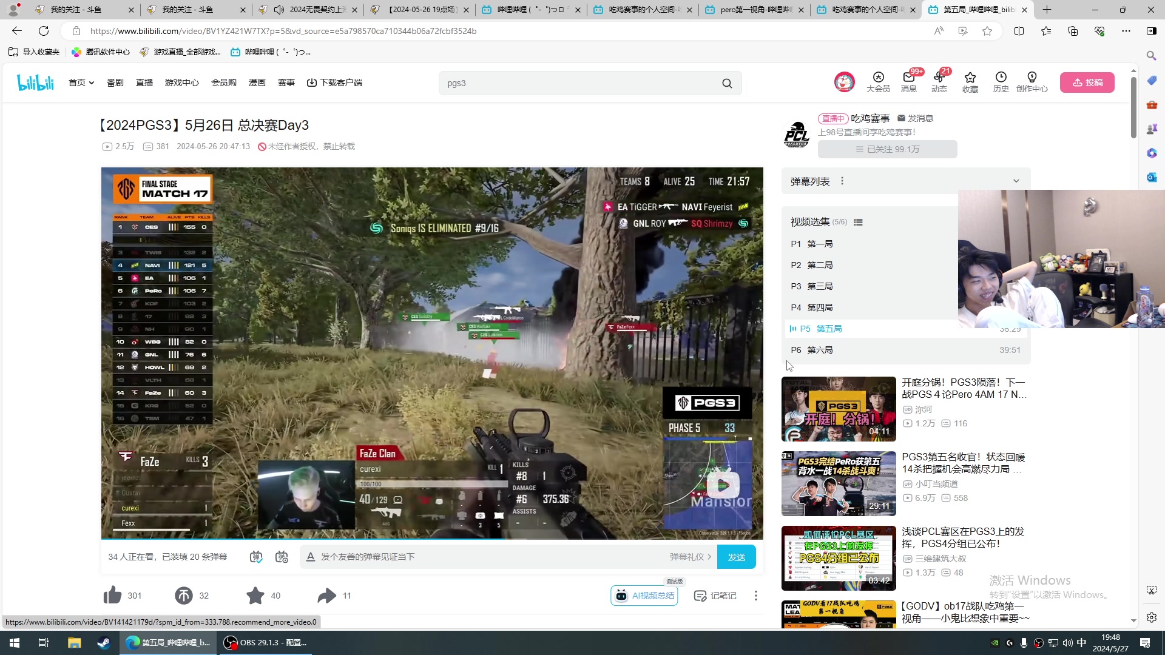Open 游戏中心 in navigation

181,82
